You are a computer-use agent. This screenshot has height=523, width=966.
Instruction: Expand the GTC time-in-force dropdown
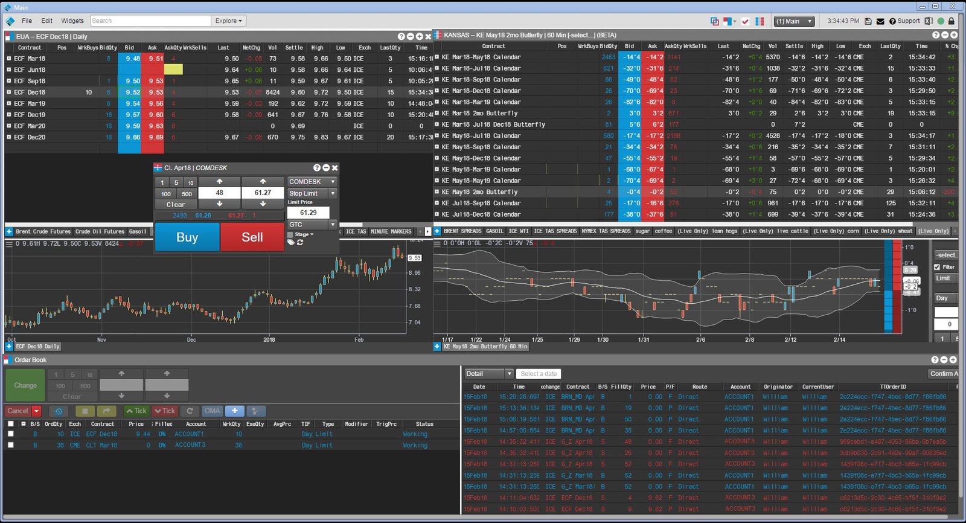(x=333, y=225)
